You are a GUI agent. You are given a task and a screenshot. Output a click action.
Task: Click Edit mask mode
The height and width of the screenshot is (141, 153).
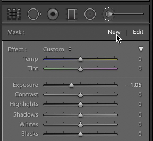(138, 32)
